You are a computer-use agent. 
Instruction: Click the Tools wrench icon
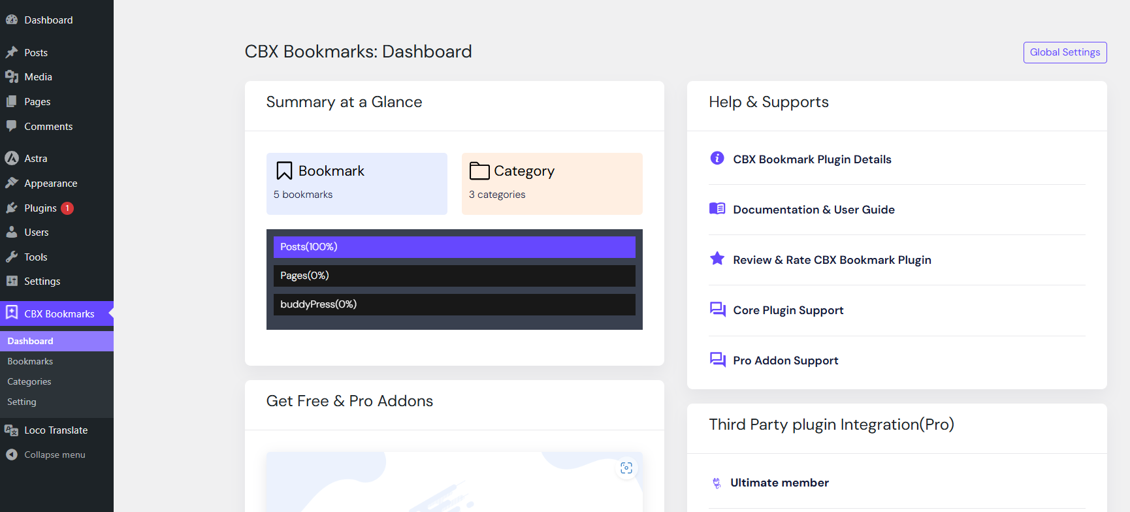point(12,257)
